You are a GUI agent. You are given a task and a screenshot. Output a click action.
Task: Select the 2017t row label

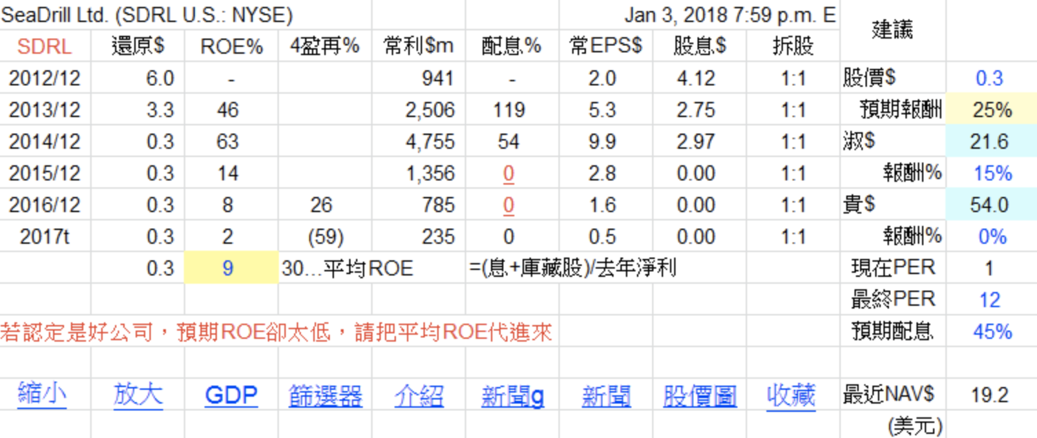pos(45,236)
